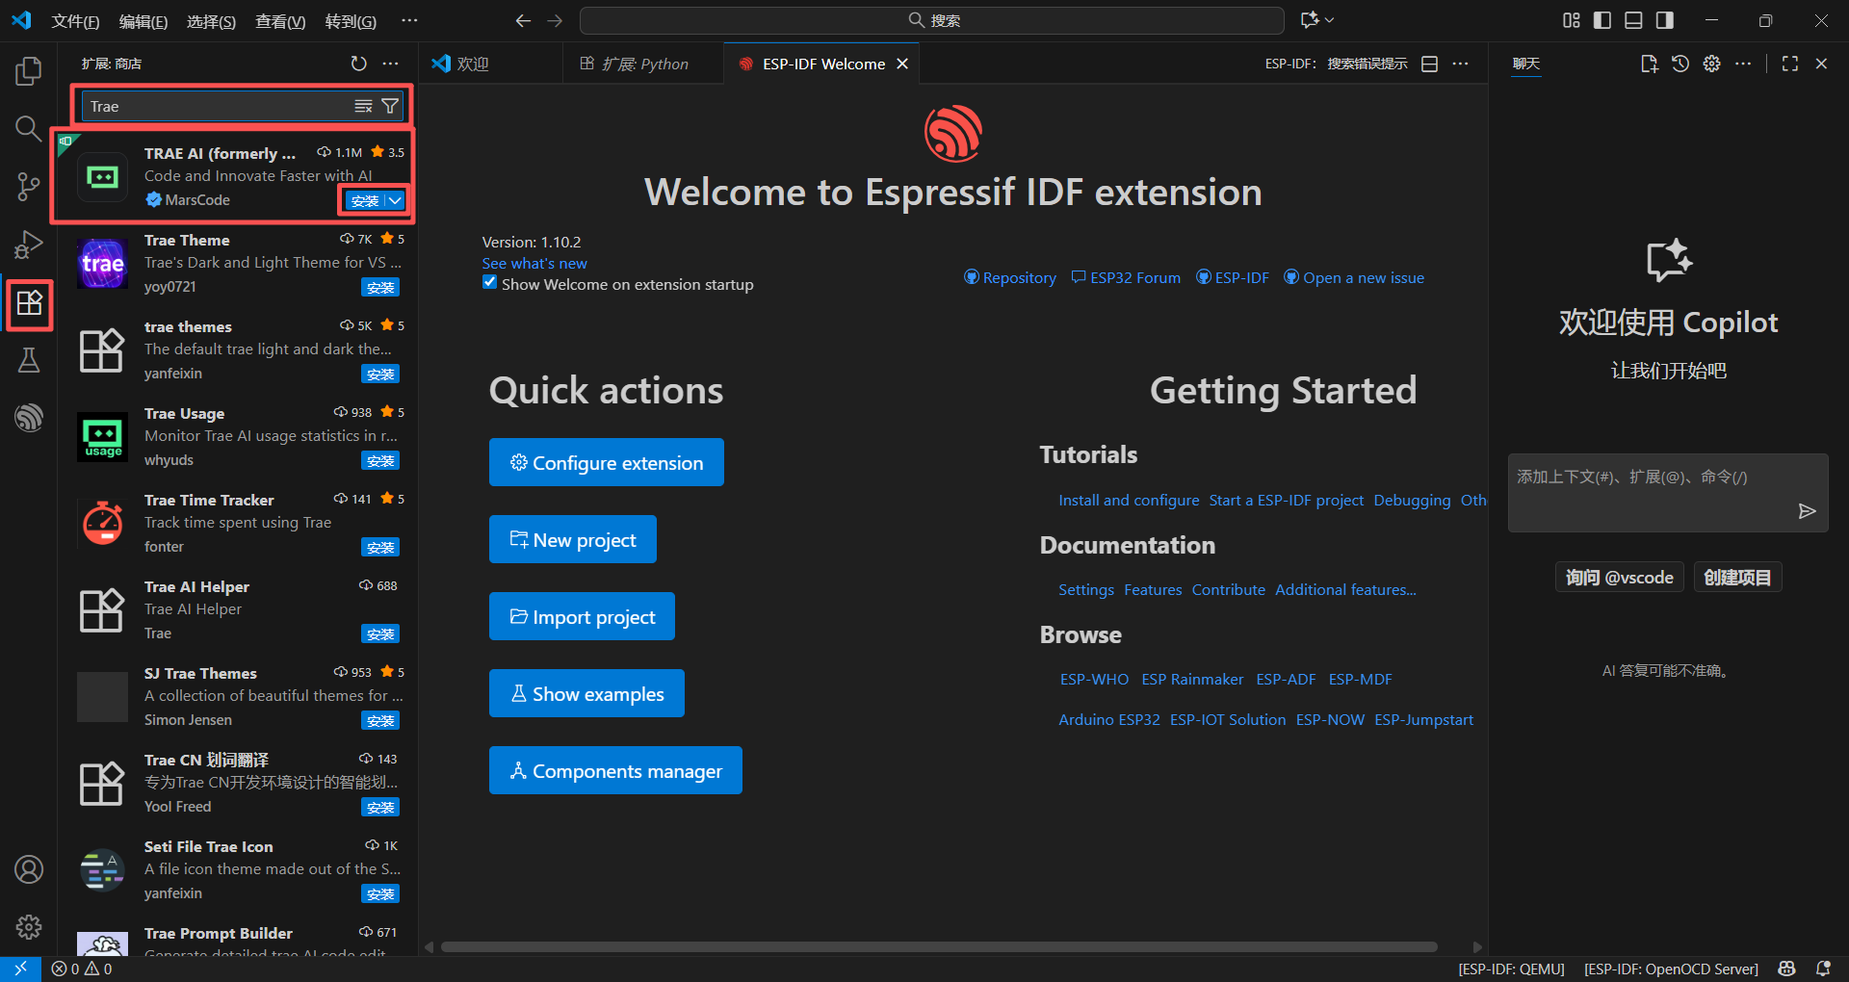
Task: Install the TRAE AI extension
Action: 365,200
